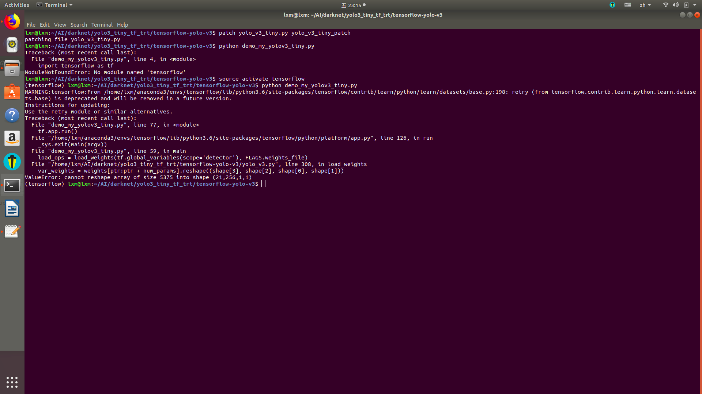Open Ubuntu Software from the dock
The height and width of the screenshot is (394, 702).
click(x=12, y=92)
